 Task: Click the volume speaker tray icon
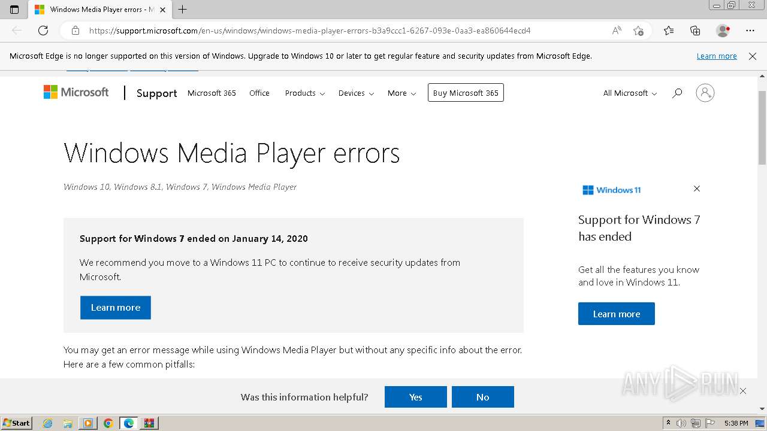681,423
